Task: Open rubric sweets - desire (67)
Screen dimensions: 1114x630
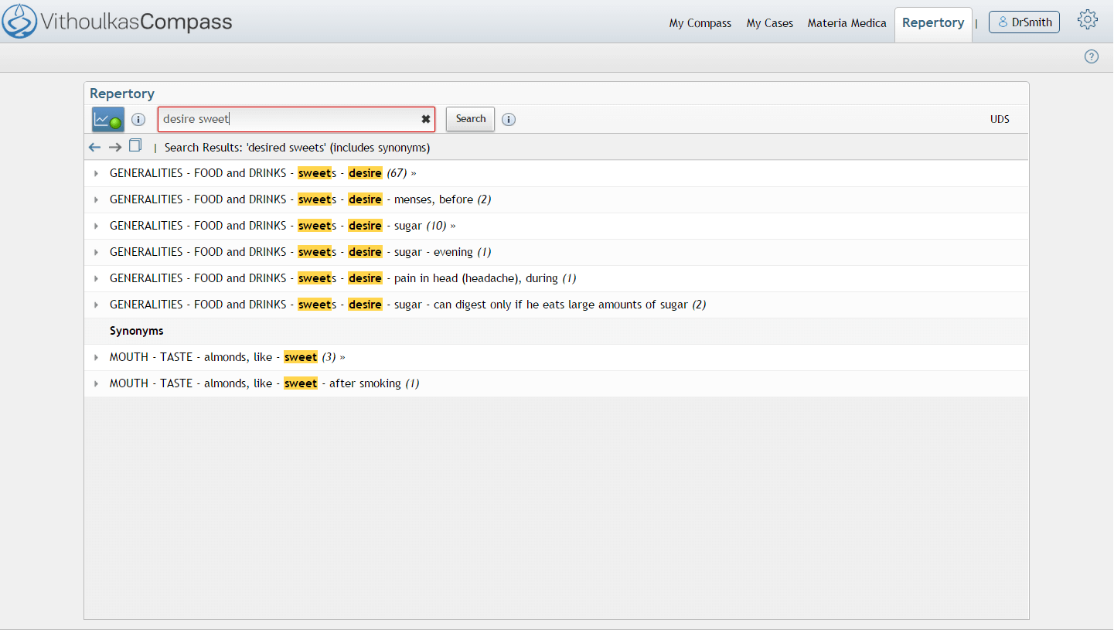Action: coord(263,173)
